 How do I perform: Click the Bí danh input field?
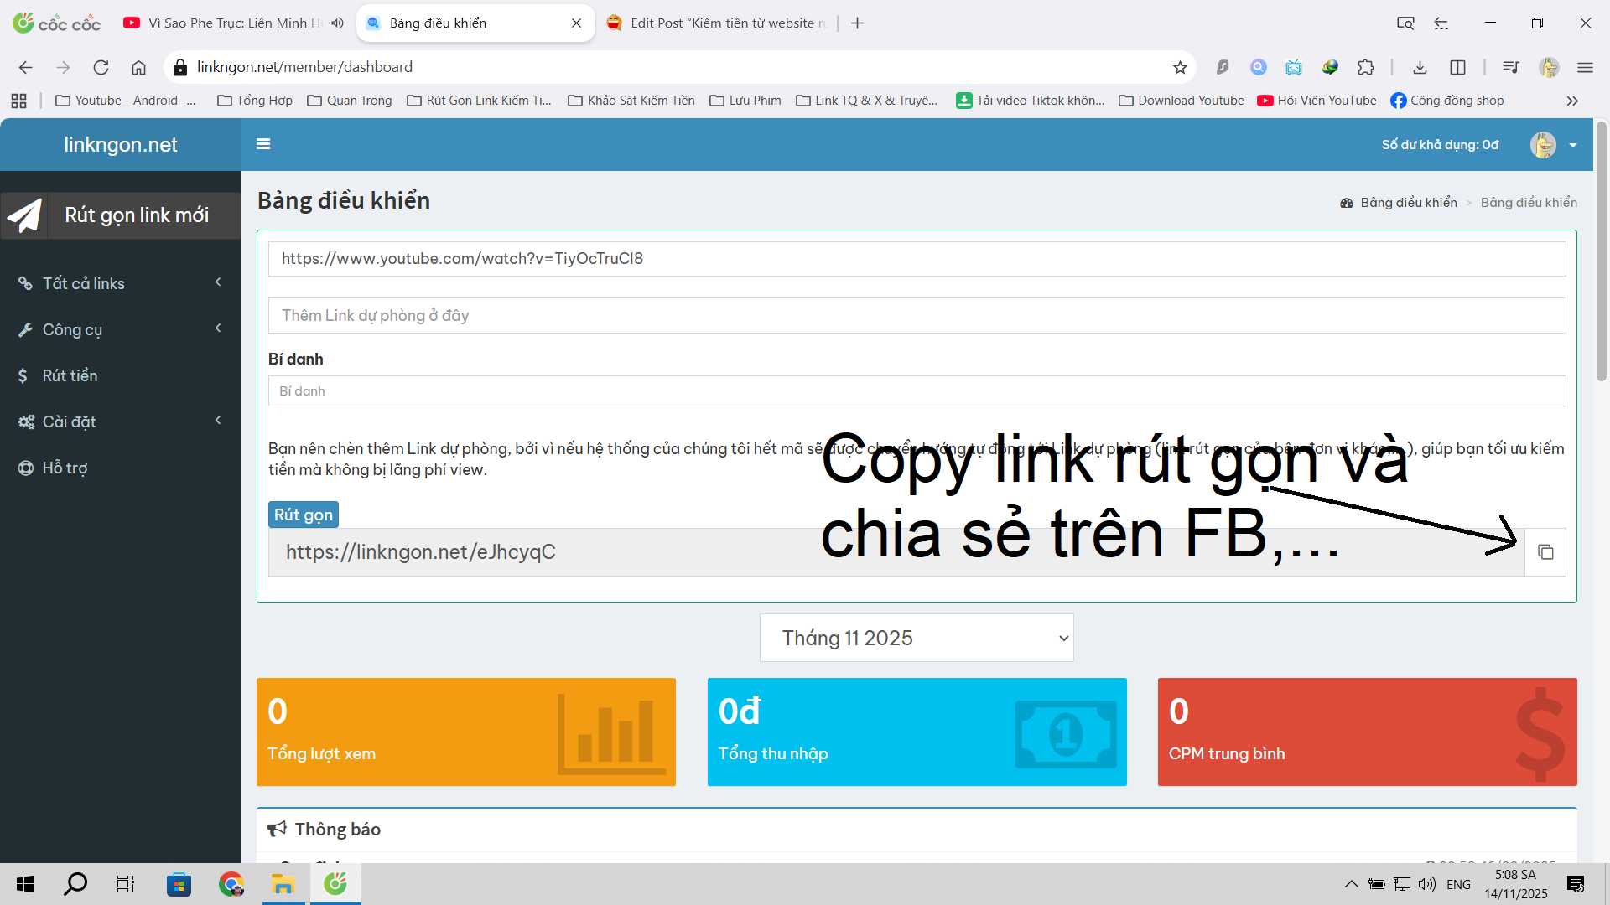pos(917,391)
